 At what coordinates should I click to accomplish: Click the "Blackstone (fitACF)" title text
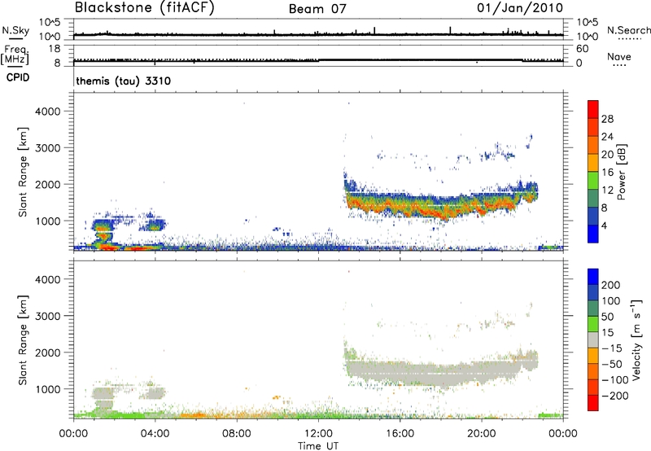click(x=144, y=7)
